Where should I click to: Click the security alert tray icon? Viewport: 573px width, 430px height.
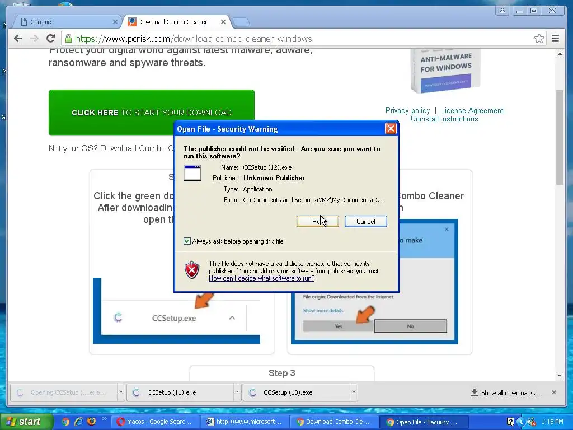click(532, 422)
